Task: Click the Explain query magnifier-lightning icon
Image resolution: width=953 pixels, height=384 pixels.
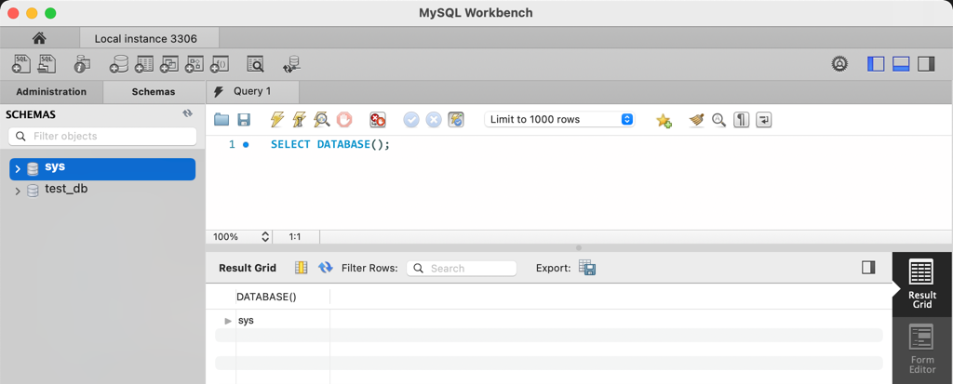Action: pos(321,120)
